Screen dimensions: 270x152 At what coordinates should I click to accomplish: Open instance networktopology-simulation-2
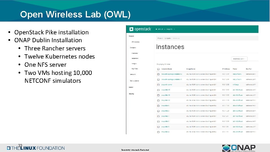pos(172,74)
